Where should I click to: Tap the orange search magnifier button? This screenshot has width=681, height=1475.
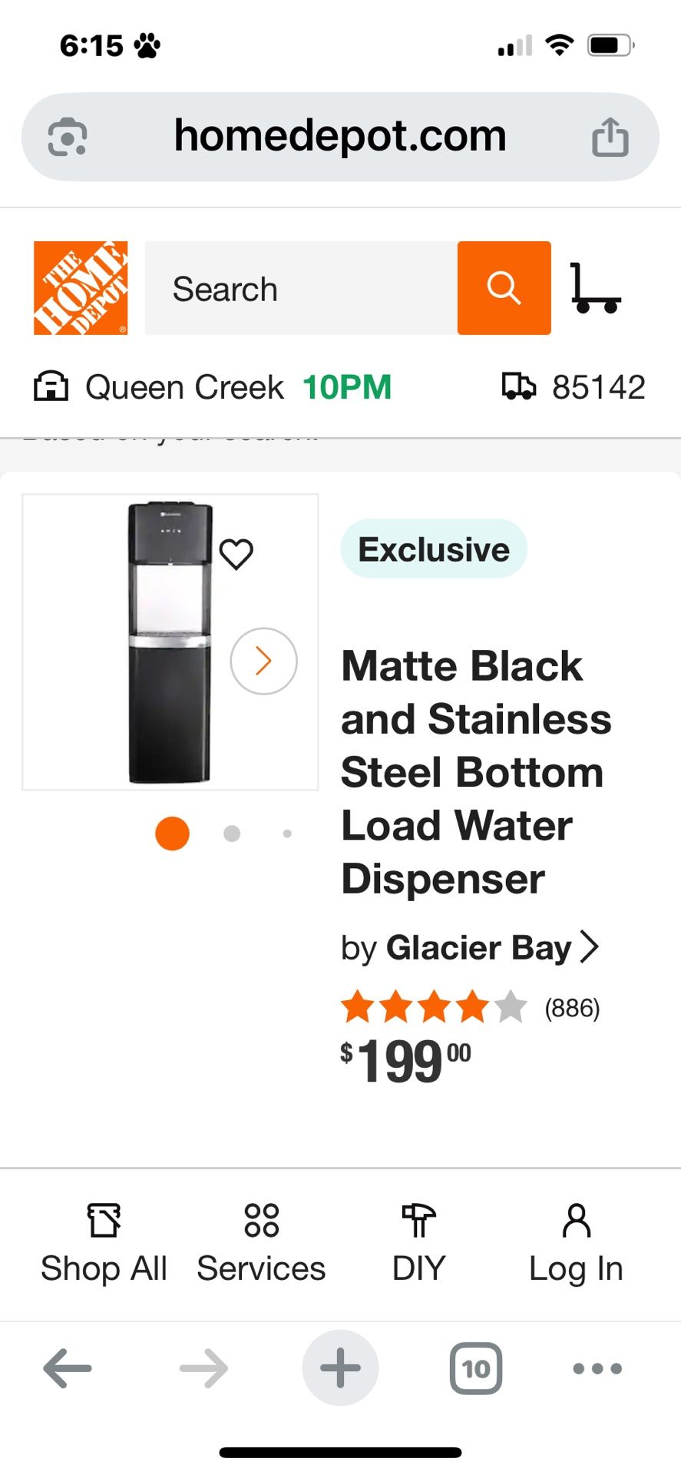504,288
